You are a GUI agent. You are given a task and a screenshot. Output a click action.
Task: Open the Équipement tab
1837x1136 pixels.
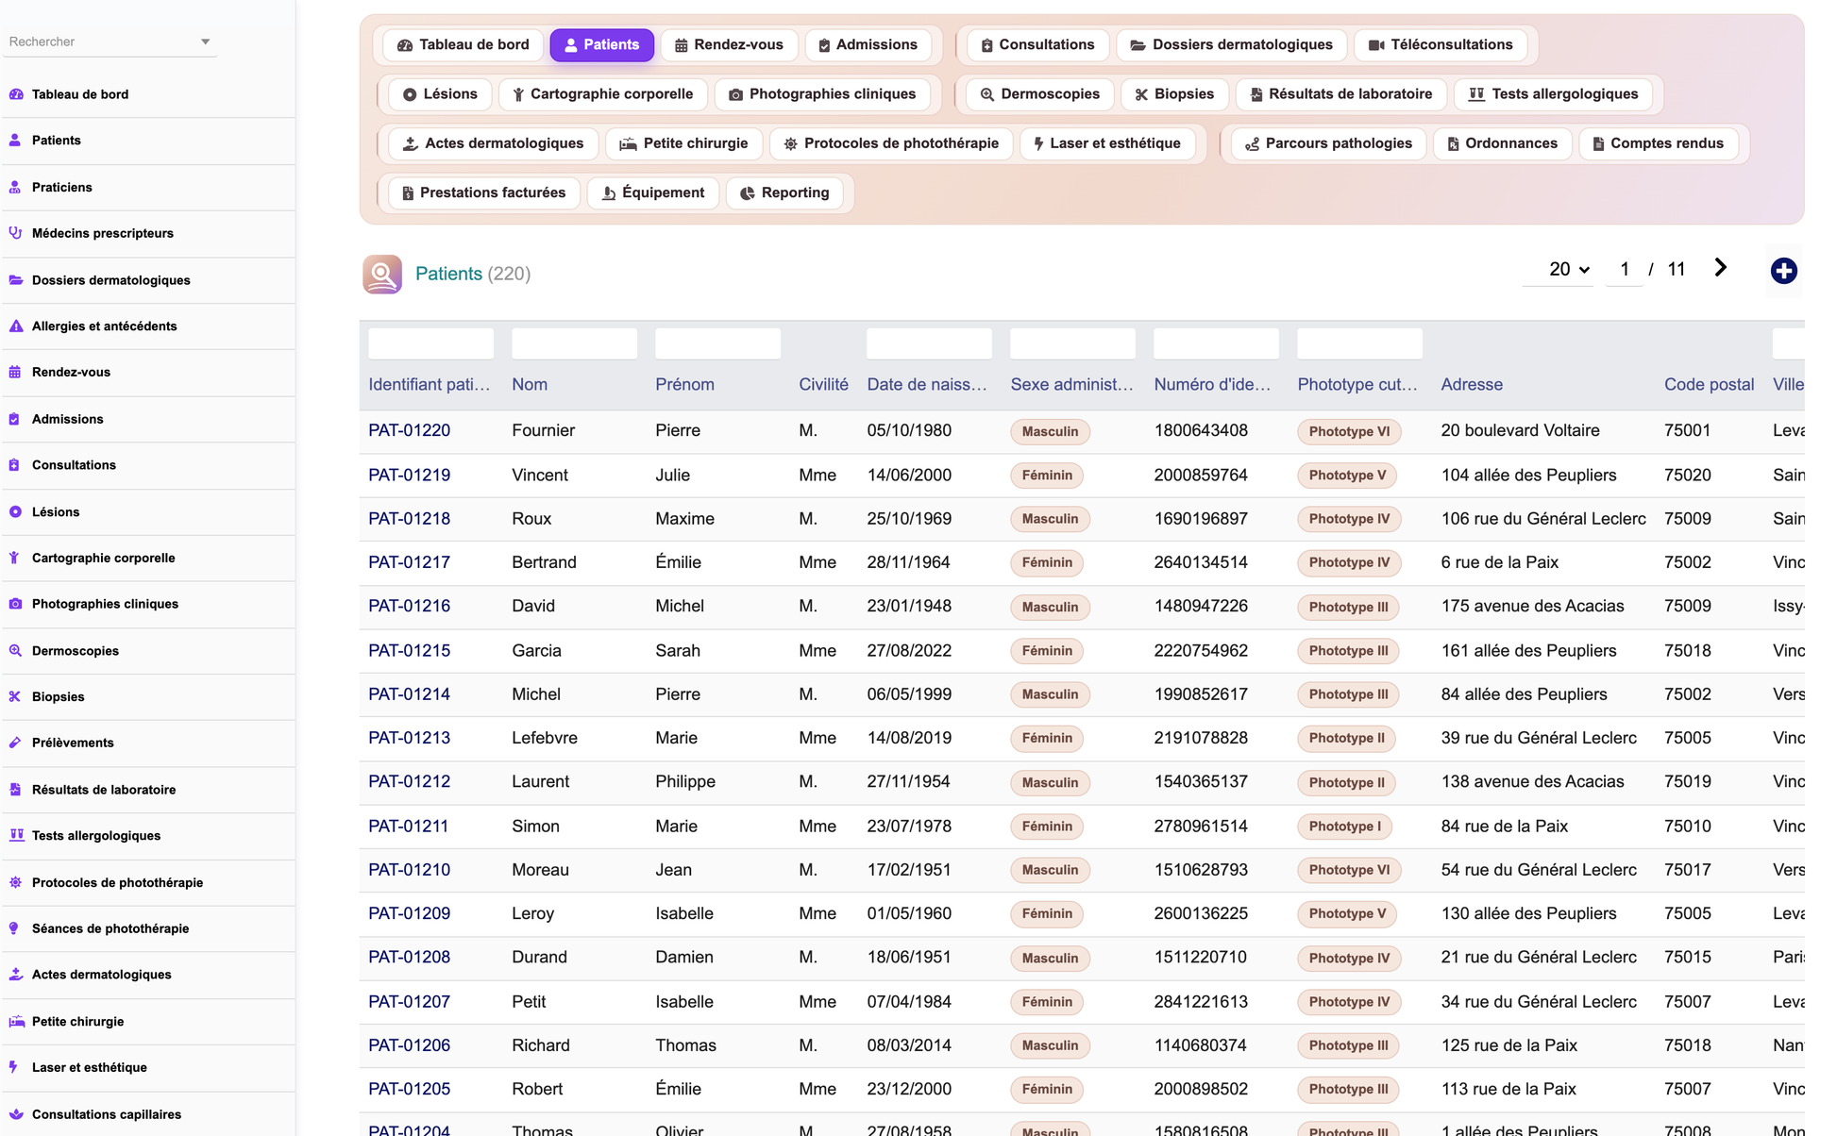pyautogui.click(x=653, y=193)
